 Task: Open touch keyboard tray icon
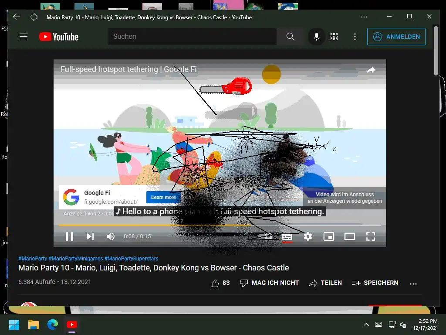[378, 325]
